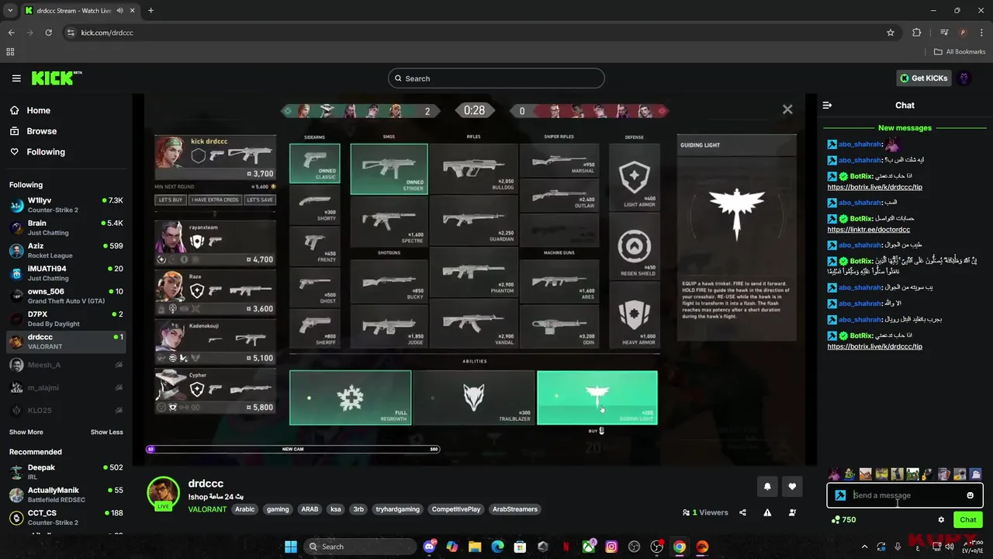Choose the Trailblazer ability

click(x=473, y=398)
